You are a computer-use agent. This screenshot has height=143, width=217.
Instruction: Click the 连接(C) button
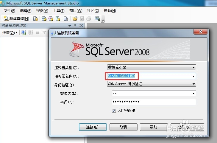coord(93,127)
